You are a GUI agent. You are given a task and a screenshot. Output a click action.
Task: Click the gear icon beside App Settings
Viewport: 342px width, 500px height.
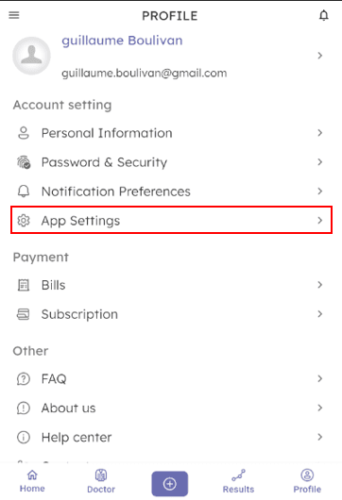tap(24, 221)
